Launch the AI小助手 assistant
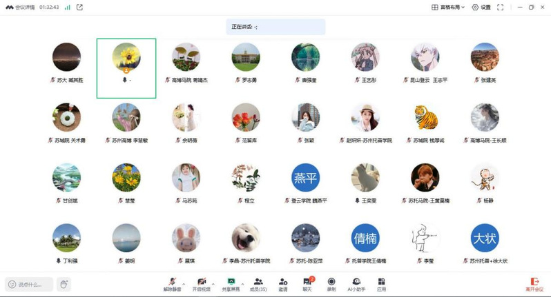The height and width of the screenshot is (297, 551). 356,284
